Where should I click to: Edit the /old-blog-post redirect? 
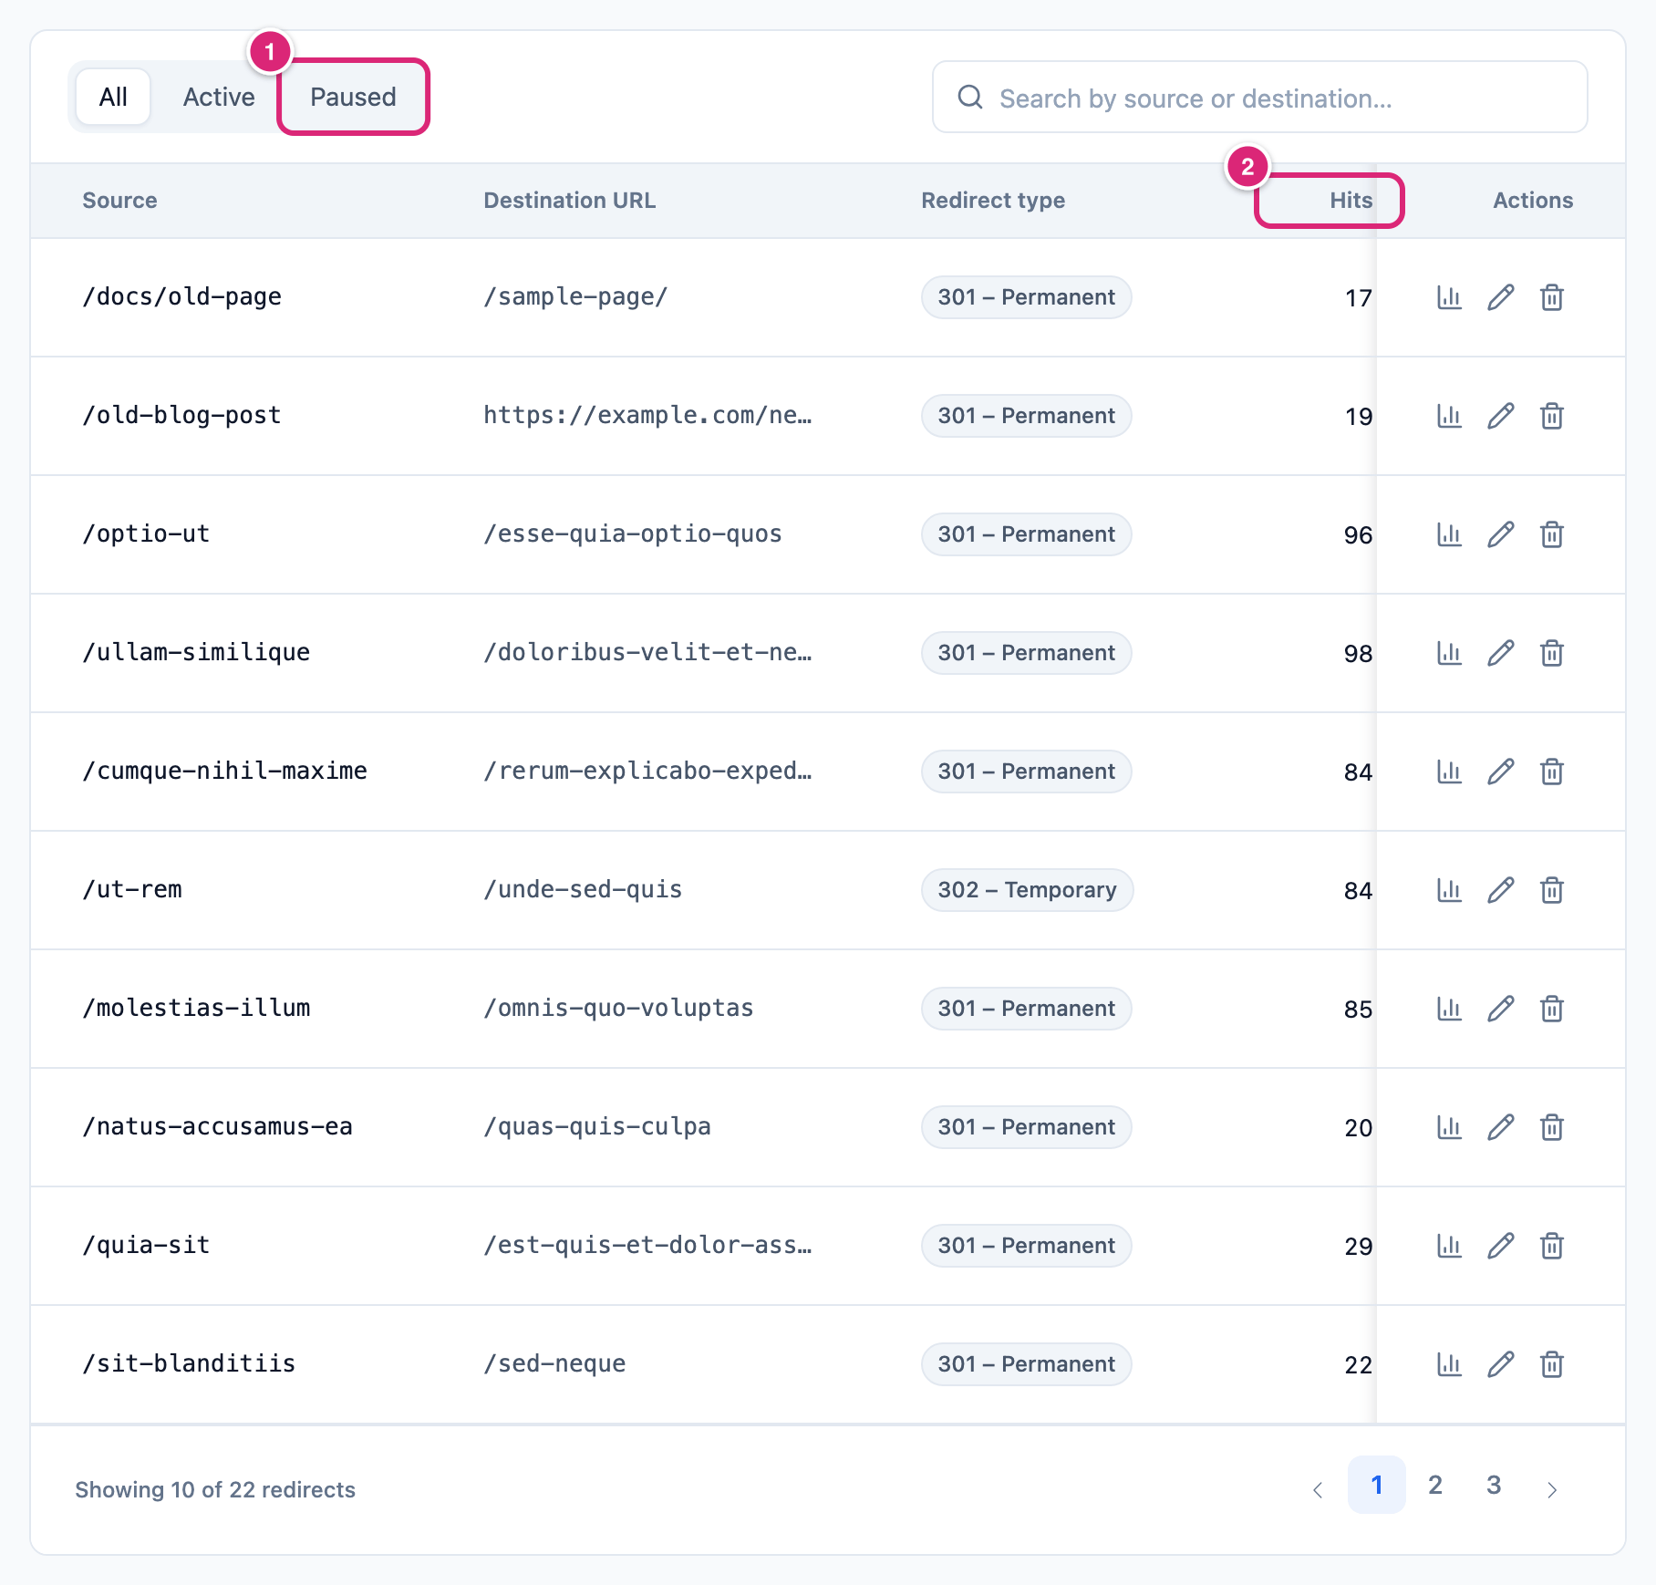pos(1500,416)
